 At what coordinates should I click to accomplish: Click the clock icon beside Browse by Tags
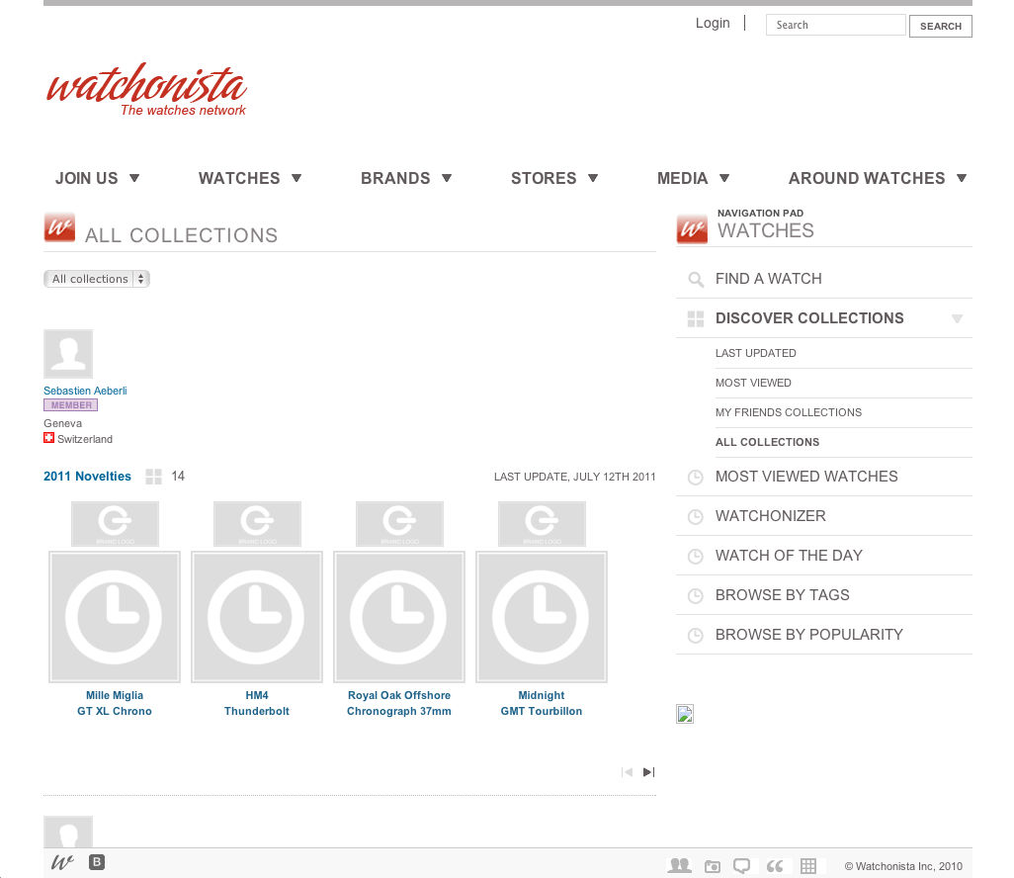[695, 596]
